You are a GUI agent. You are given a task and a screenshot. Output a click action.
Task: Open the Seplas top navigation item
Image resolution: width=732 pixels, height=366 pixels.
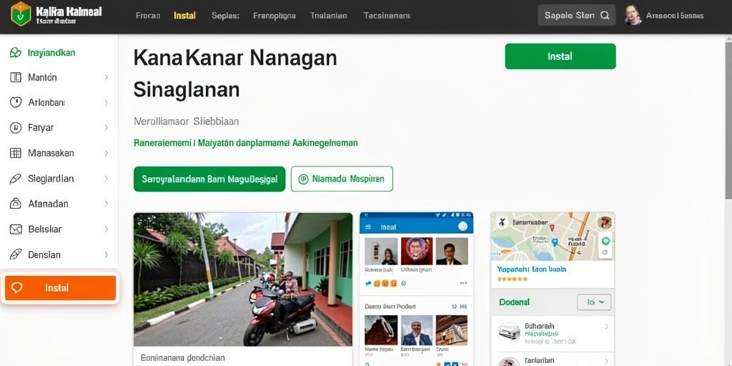coord(225,16)
